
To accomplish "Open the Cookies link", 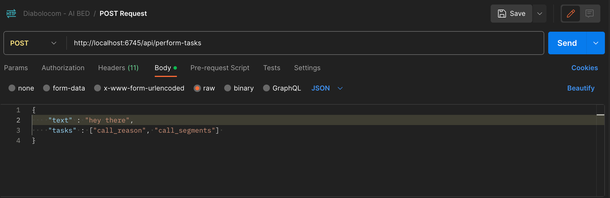I will click(584, 68).
